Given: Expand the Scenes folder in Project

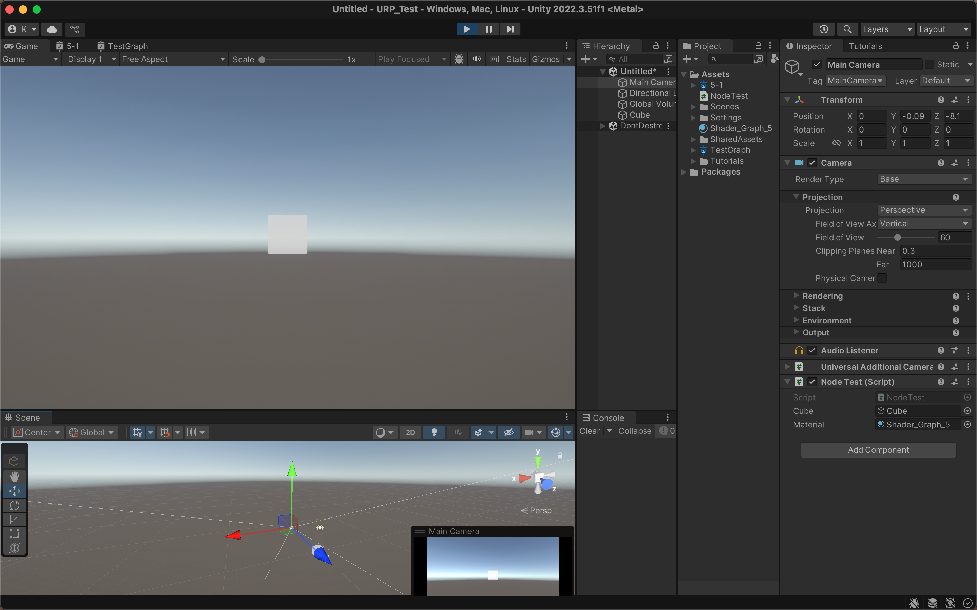Looking at the screenshot, I should pos(693,107).
